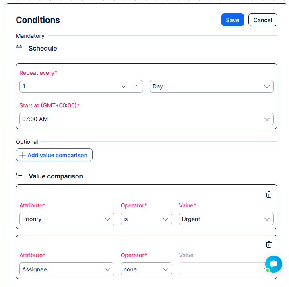
Task: Open the Assignee attribute dropdown
Action: pos(66,269)
